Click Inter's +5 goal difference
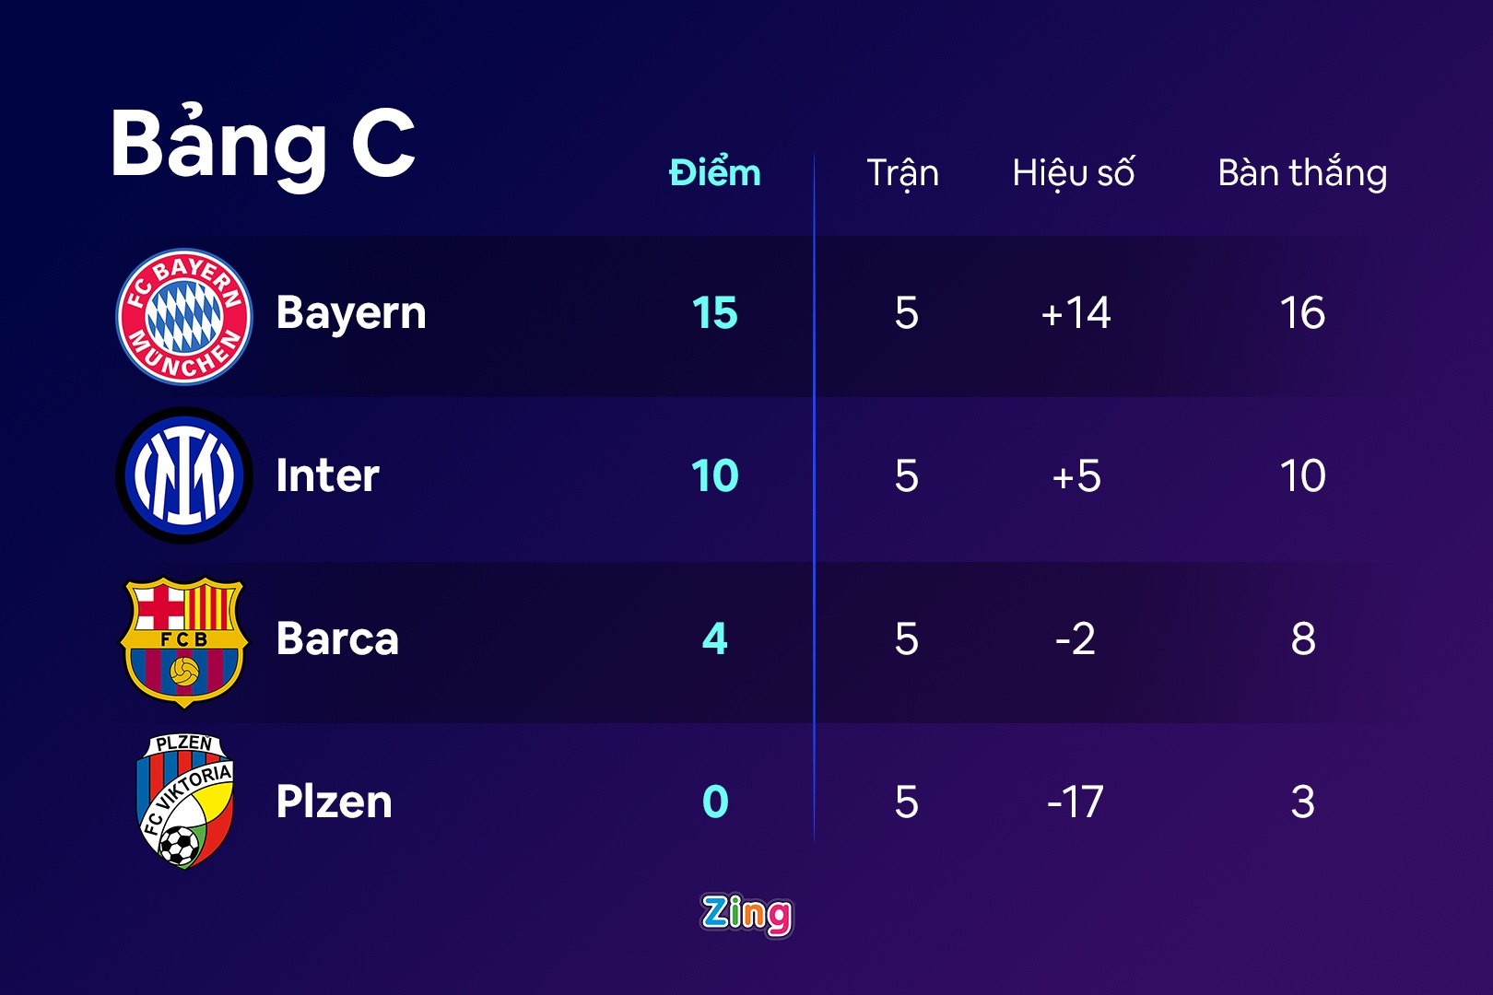This screenshot has height=995, width=1493. pos(1076,476)
